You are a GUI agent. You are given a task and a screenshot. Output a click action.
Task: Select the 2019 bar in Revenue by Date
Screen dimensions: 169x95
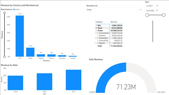point(15,83)
